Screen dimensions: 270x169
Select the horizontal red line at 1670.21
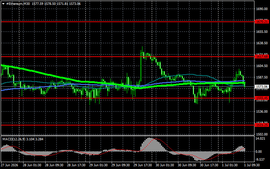(128, 22)
